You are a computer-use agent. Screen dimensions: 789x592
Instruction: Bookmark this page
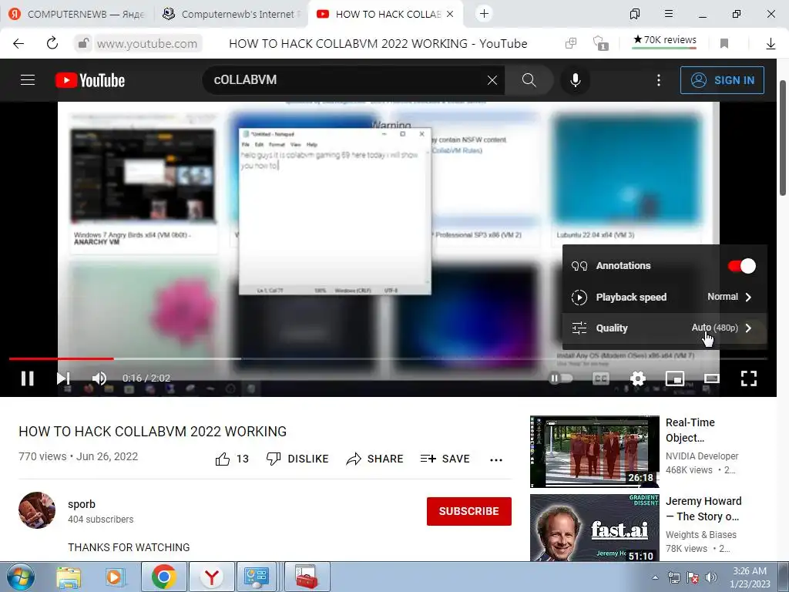(x=724, y=44)
